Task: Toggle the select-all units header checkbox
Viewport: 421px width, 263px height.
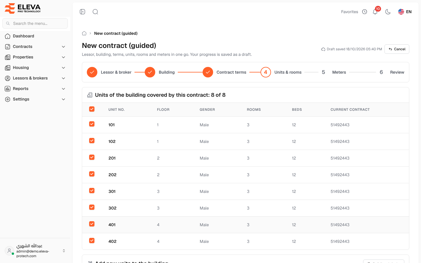Action: click(92, 109)
